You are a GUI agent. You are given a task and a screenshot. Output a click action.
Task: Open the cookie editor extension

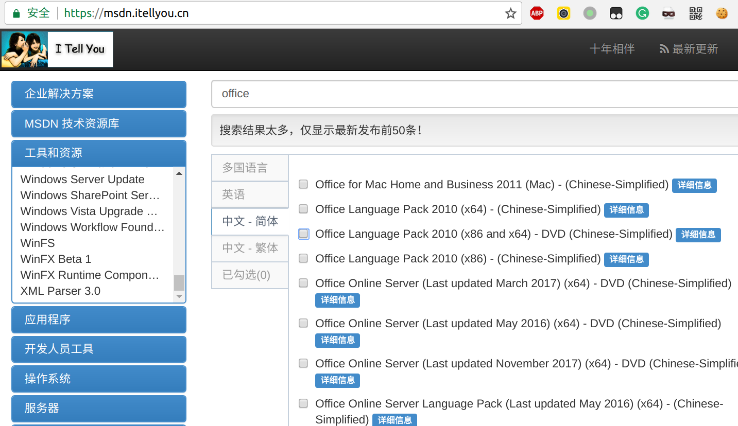click(722, 13)
